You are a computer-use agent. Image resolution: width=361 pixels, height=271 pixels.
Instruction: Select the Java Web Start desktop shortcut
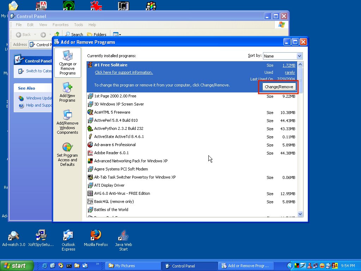point(123,241)
